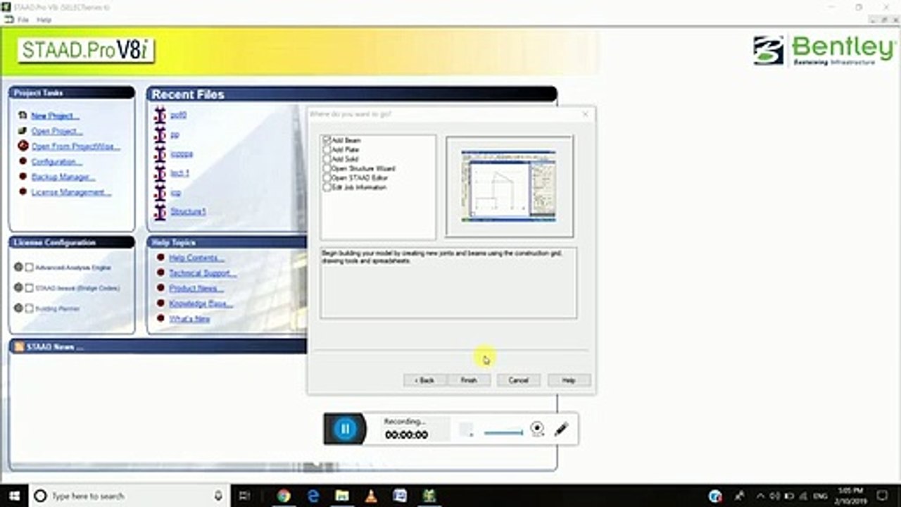Click the Cancel button in the dialog
Image resolution: width=901 pixels, height=507 pixels.
(518, 380)
